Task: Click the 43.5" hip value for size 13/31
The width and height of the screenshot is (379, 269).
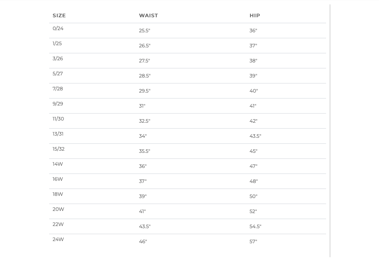Action: [x=255, y=136]
